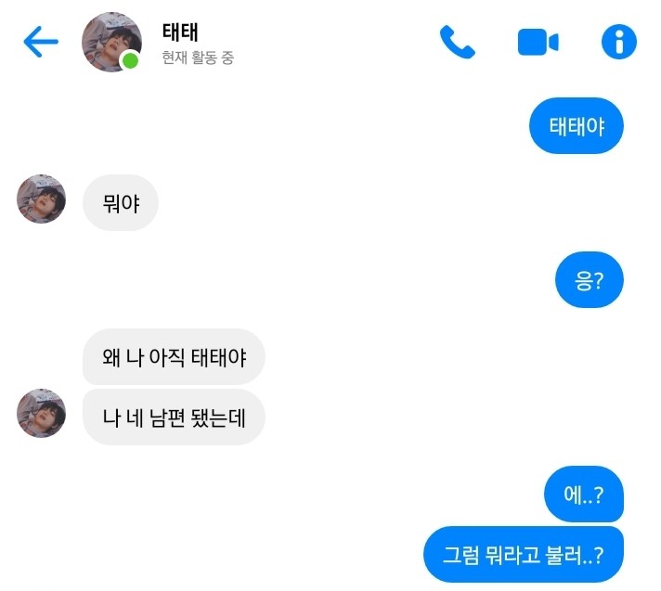The image size is (661, 591).
Task: Select the 그럼 뭐라고 불러..? message bubble
Action: pyautogui.click(x=524, y=554)
